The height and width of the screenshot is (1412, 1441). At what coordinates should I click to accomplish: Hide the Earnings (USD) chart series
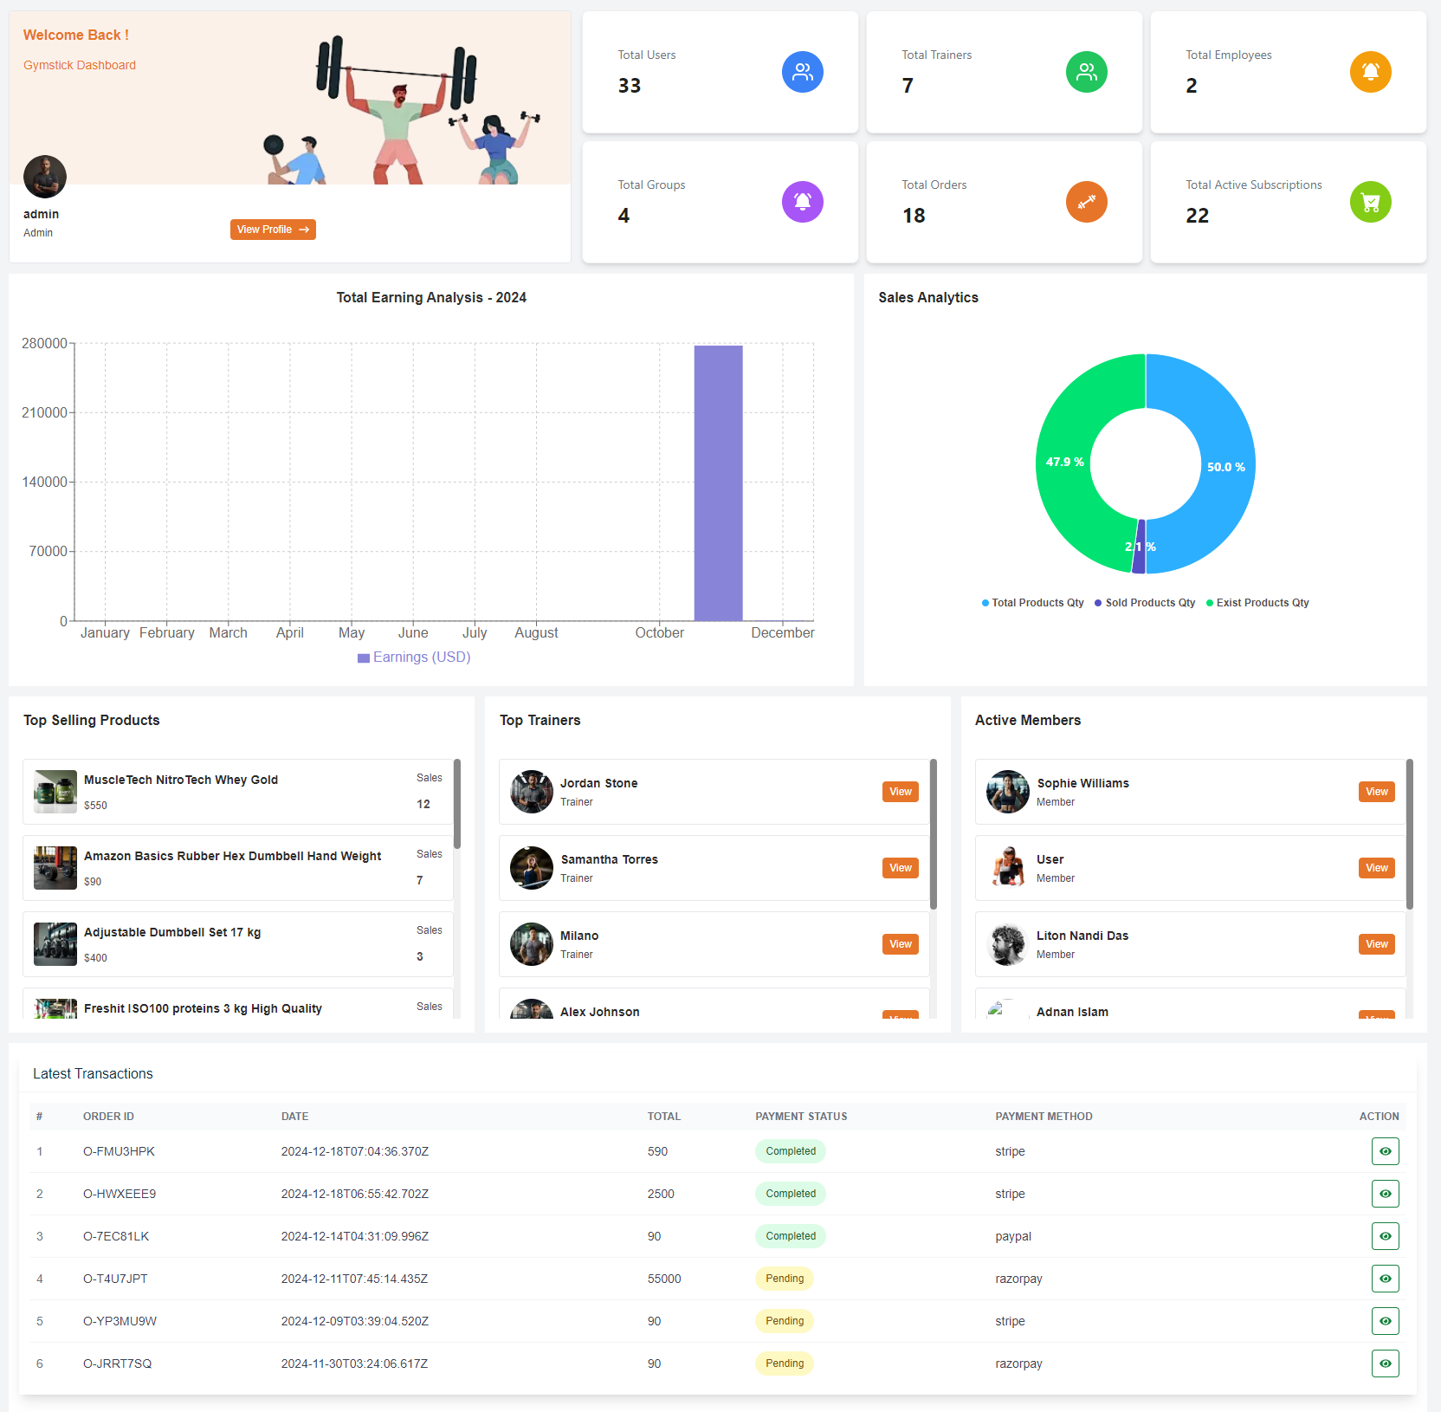(x=414, y=657)
